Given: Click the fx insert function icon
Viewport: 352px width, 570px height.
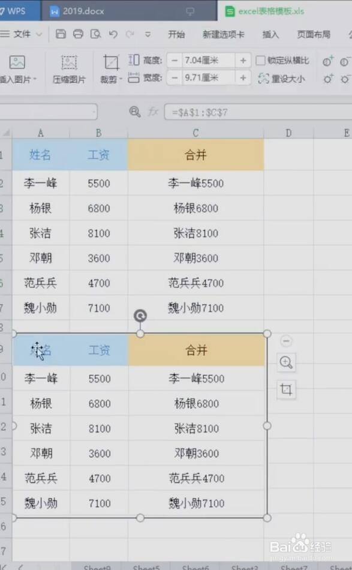Looking at the screenshot, I should [x=153, y=112].
